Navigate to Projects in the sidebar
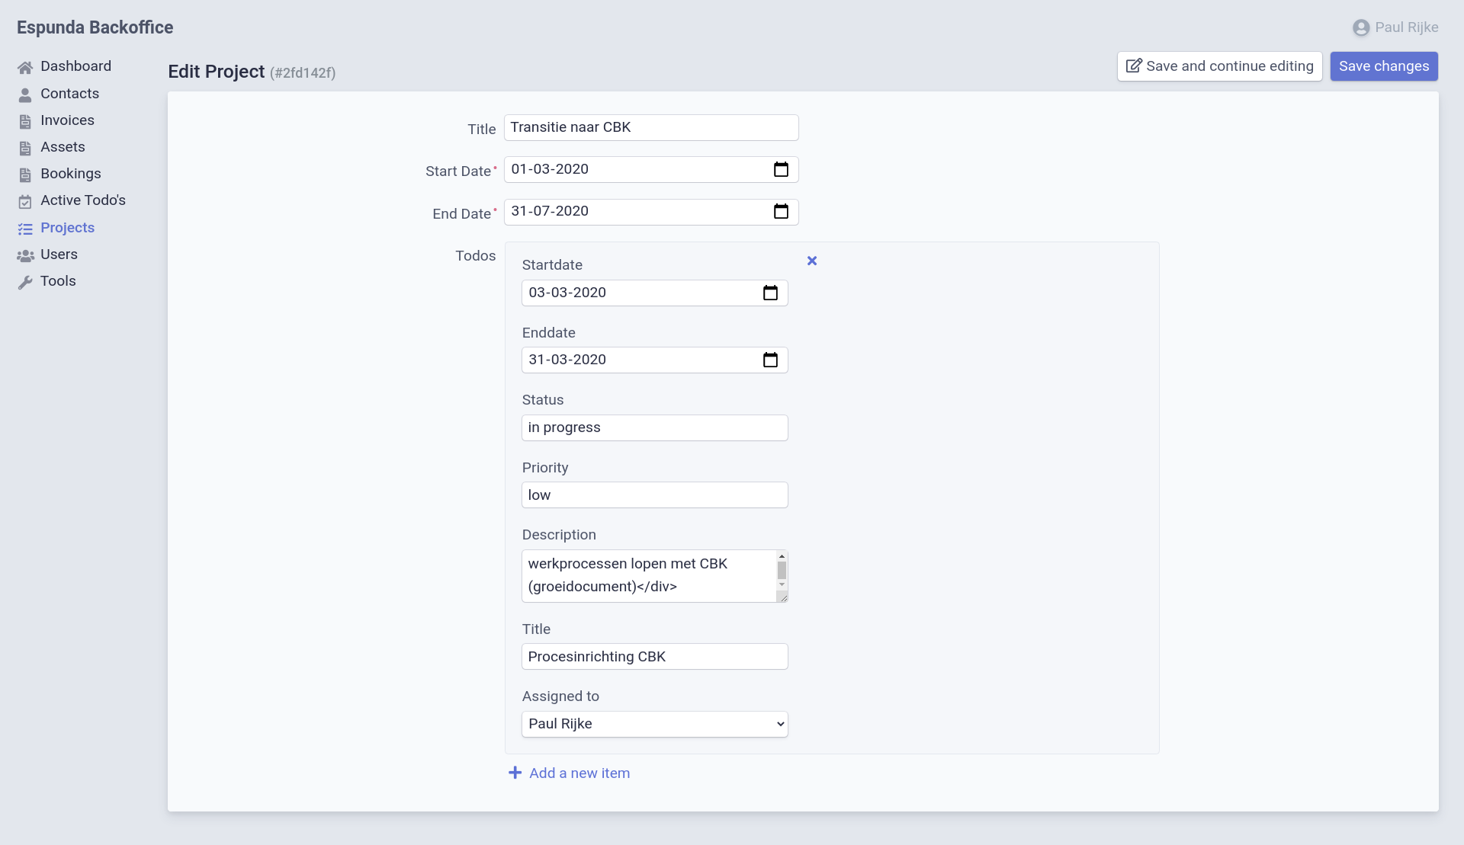1464x845 pixels. coord(68,228)
